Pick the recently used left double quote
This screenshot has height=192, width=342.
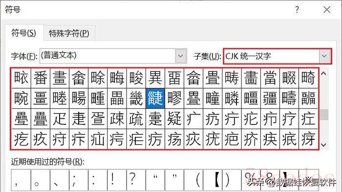coord(155,180)
